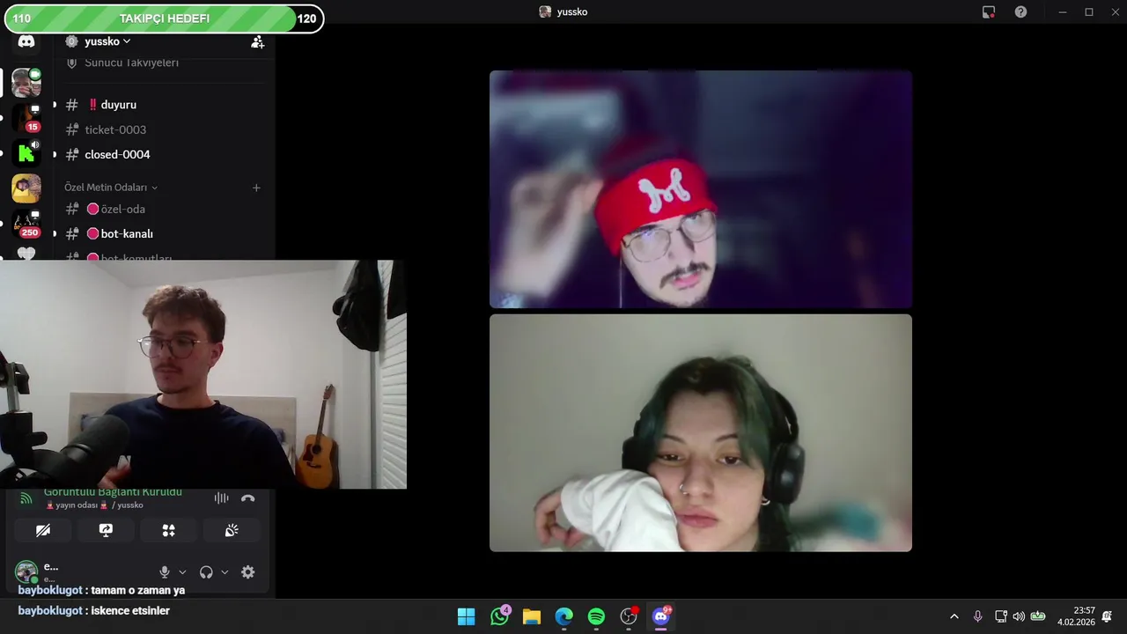Image resolution: width=1127 pixels, height=634 pixels.
Task: Share your screen button
Action: (x=106, y=530)
